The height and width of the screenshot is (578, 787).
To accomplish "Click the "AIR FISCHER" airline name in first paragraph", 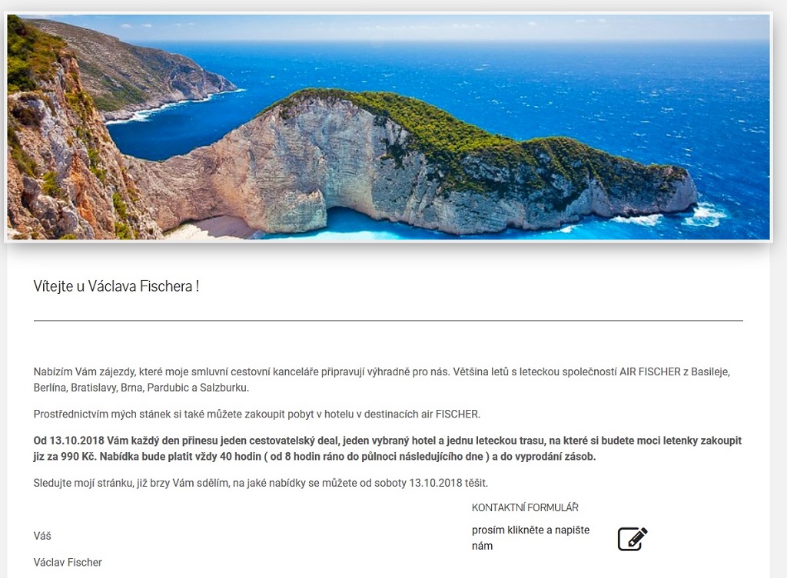I will 650,372.
